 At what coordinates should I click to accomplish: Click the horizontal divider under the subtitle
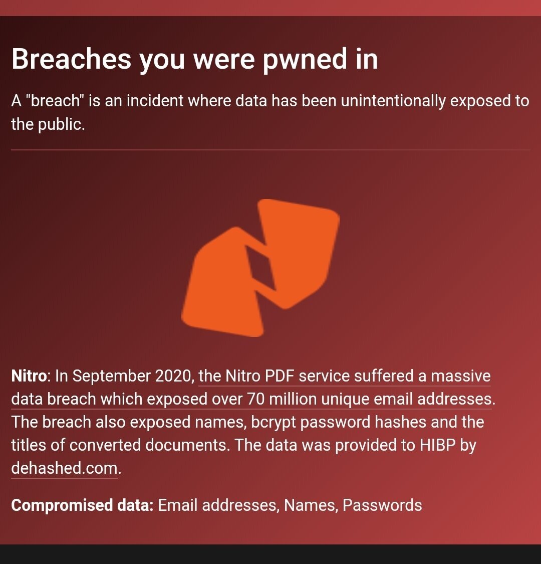click(x=270, y=149)
